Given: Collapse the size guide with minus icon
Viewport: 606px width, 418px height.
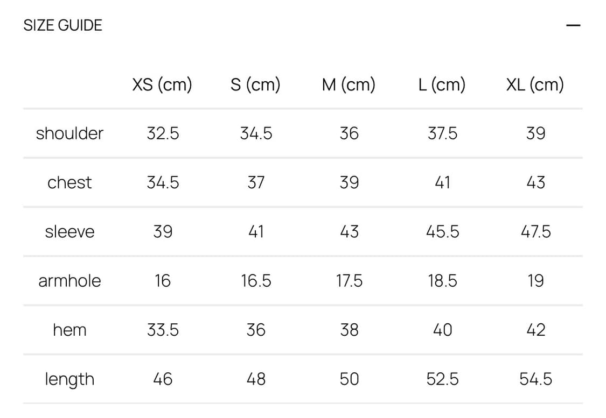Looking at the screenshot, I should click(x=573, y=25).
